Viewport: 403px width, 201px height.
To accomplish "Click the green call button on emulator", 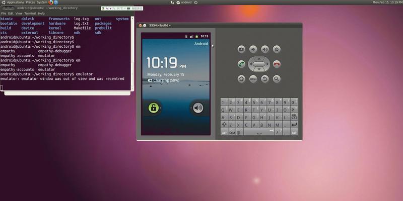I will [241, 64].
